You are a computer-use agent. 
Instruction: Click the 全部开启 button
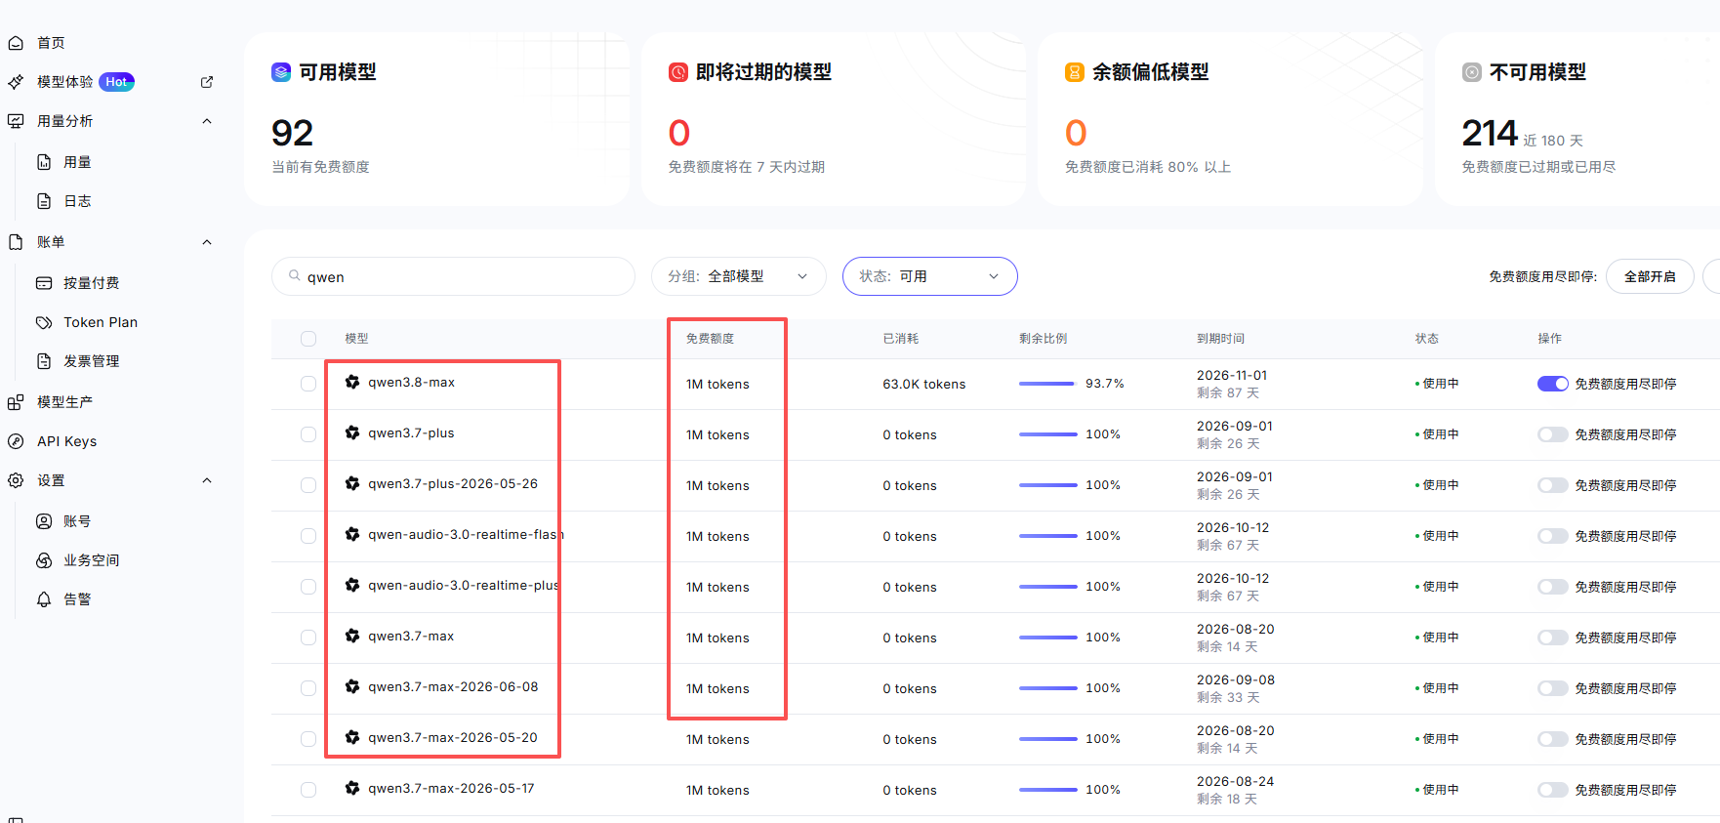1650,276
